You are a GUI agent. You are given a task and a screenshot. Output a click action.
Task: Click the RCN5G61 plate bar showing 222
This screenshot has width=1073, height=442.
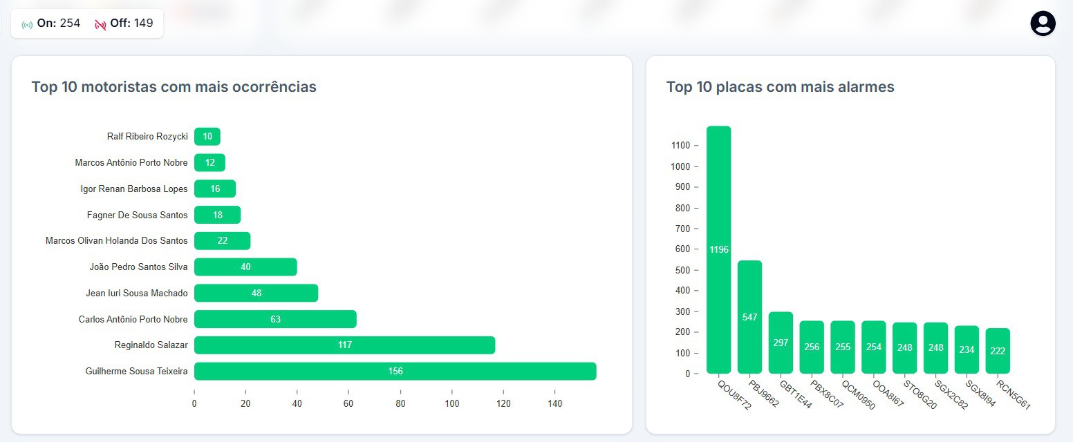tap(998, 351)
